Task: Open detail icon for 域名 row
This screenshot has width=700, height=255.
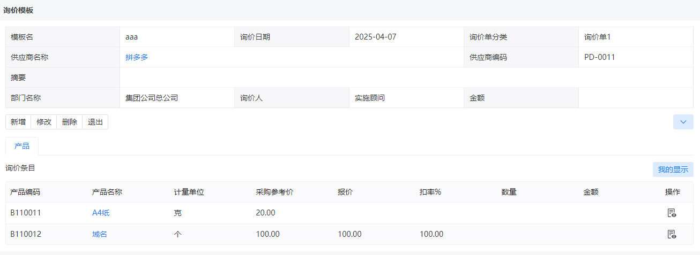Action: 672,234
